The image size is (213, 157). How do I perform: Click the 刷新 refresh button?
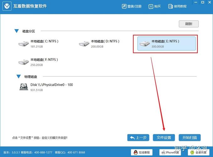pos(189,24)
